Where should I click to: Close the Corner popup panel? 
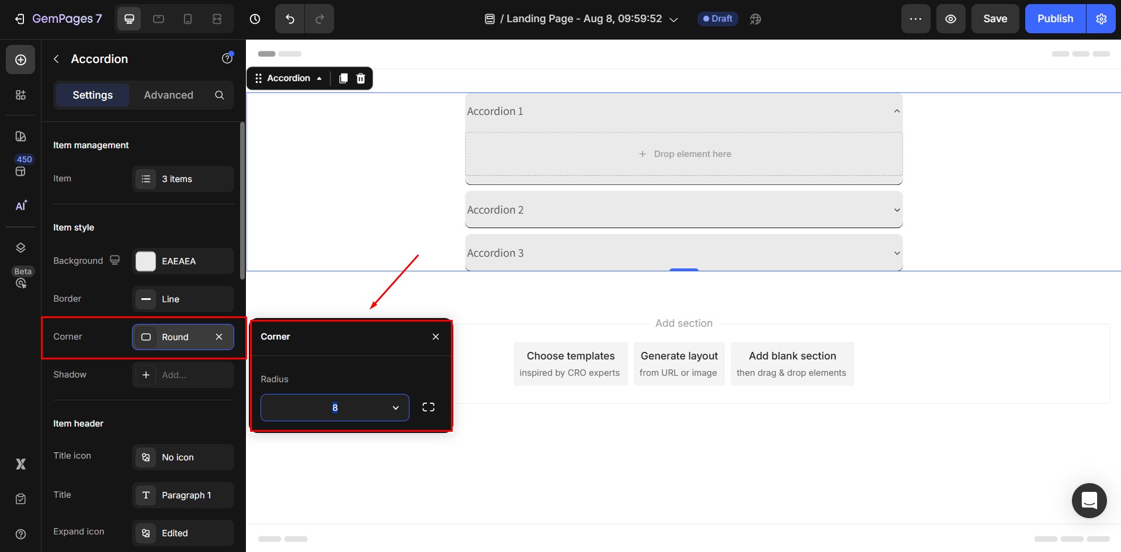(435, 337)
